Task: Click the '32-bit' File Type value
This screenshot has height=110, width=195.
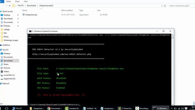Action: point(60,73)
